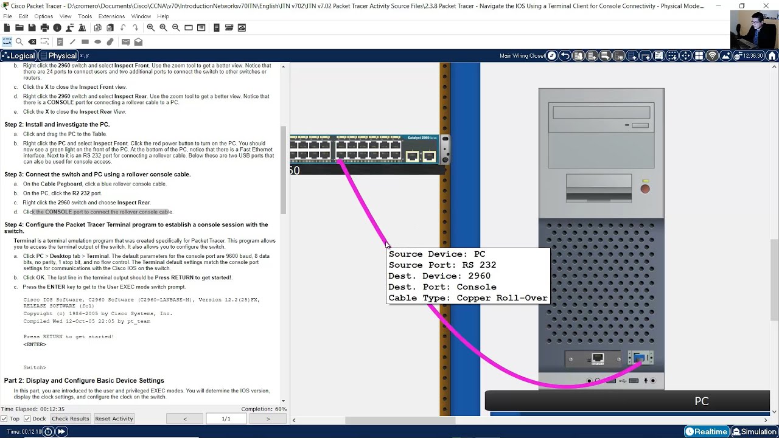Open the File menu
Image resolution: width=779 pixels, height=438 pixels.
point(7,16)
